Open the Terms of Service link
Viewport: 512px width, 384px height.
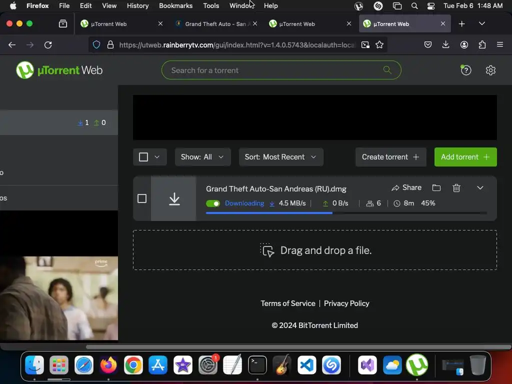pos(287,303)
